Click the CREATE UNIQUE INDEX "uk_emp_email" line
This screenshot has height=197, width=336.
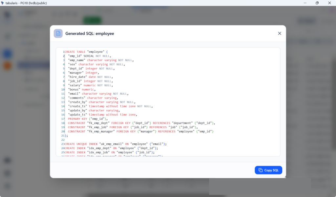pyautogui.click(x=115, y=144)
